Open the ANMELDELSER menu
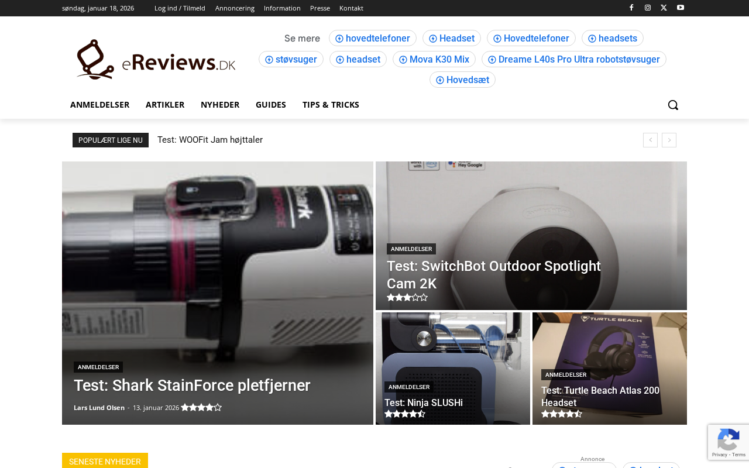This screenshot has height=468, width=749. click(99, 105)
